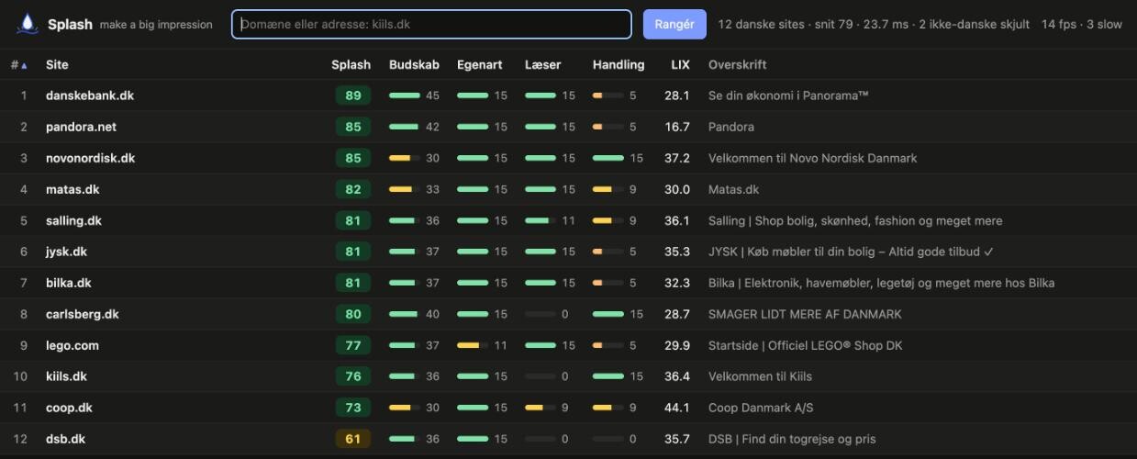
Task: Click the Rangér button
Action: click(674, 24)
